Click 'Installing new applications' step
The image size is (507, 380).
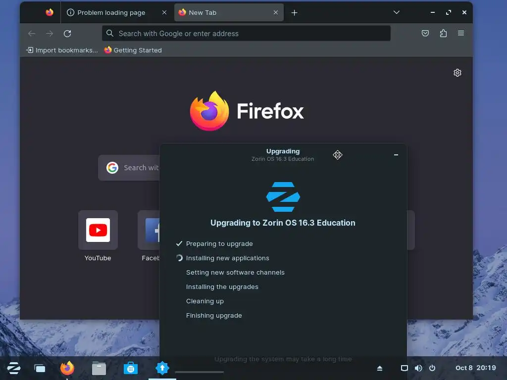(x=227, y=258)
